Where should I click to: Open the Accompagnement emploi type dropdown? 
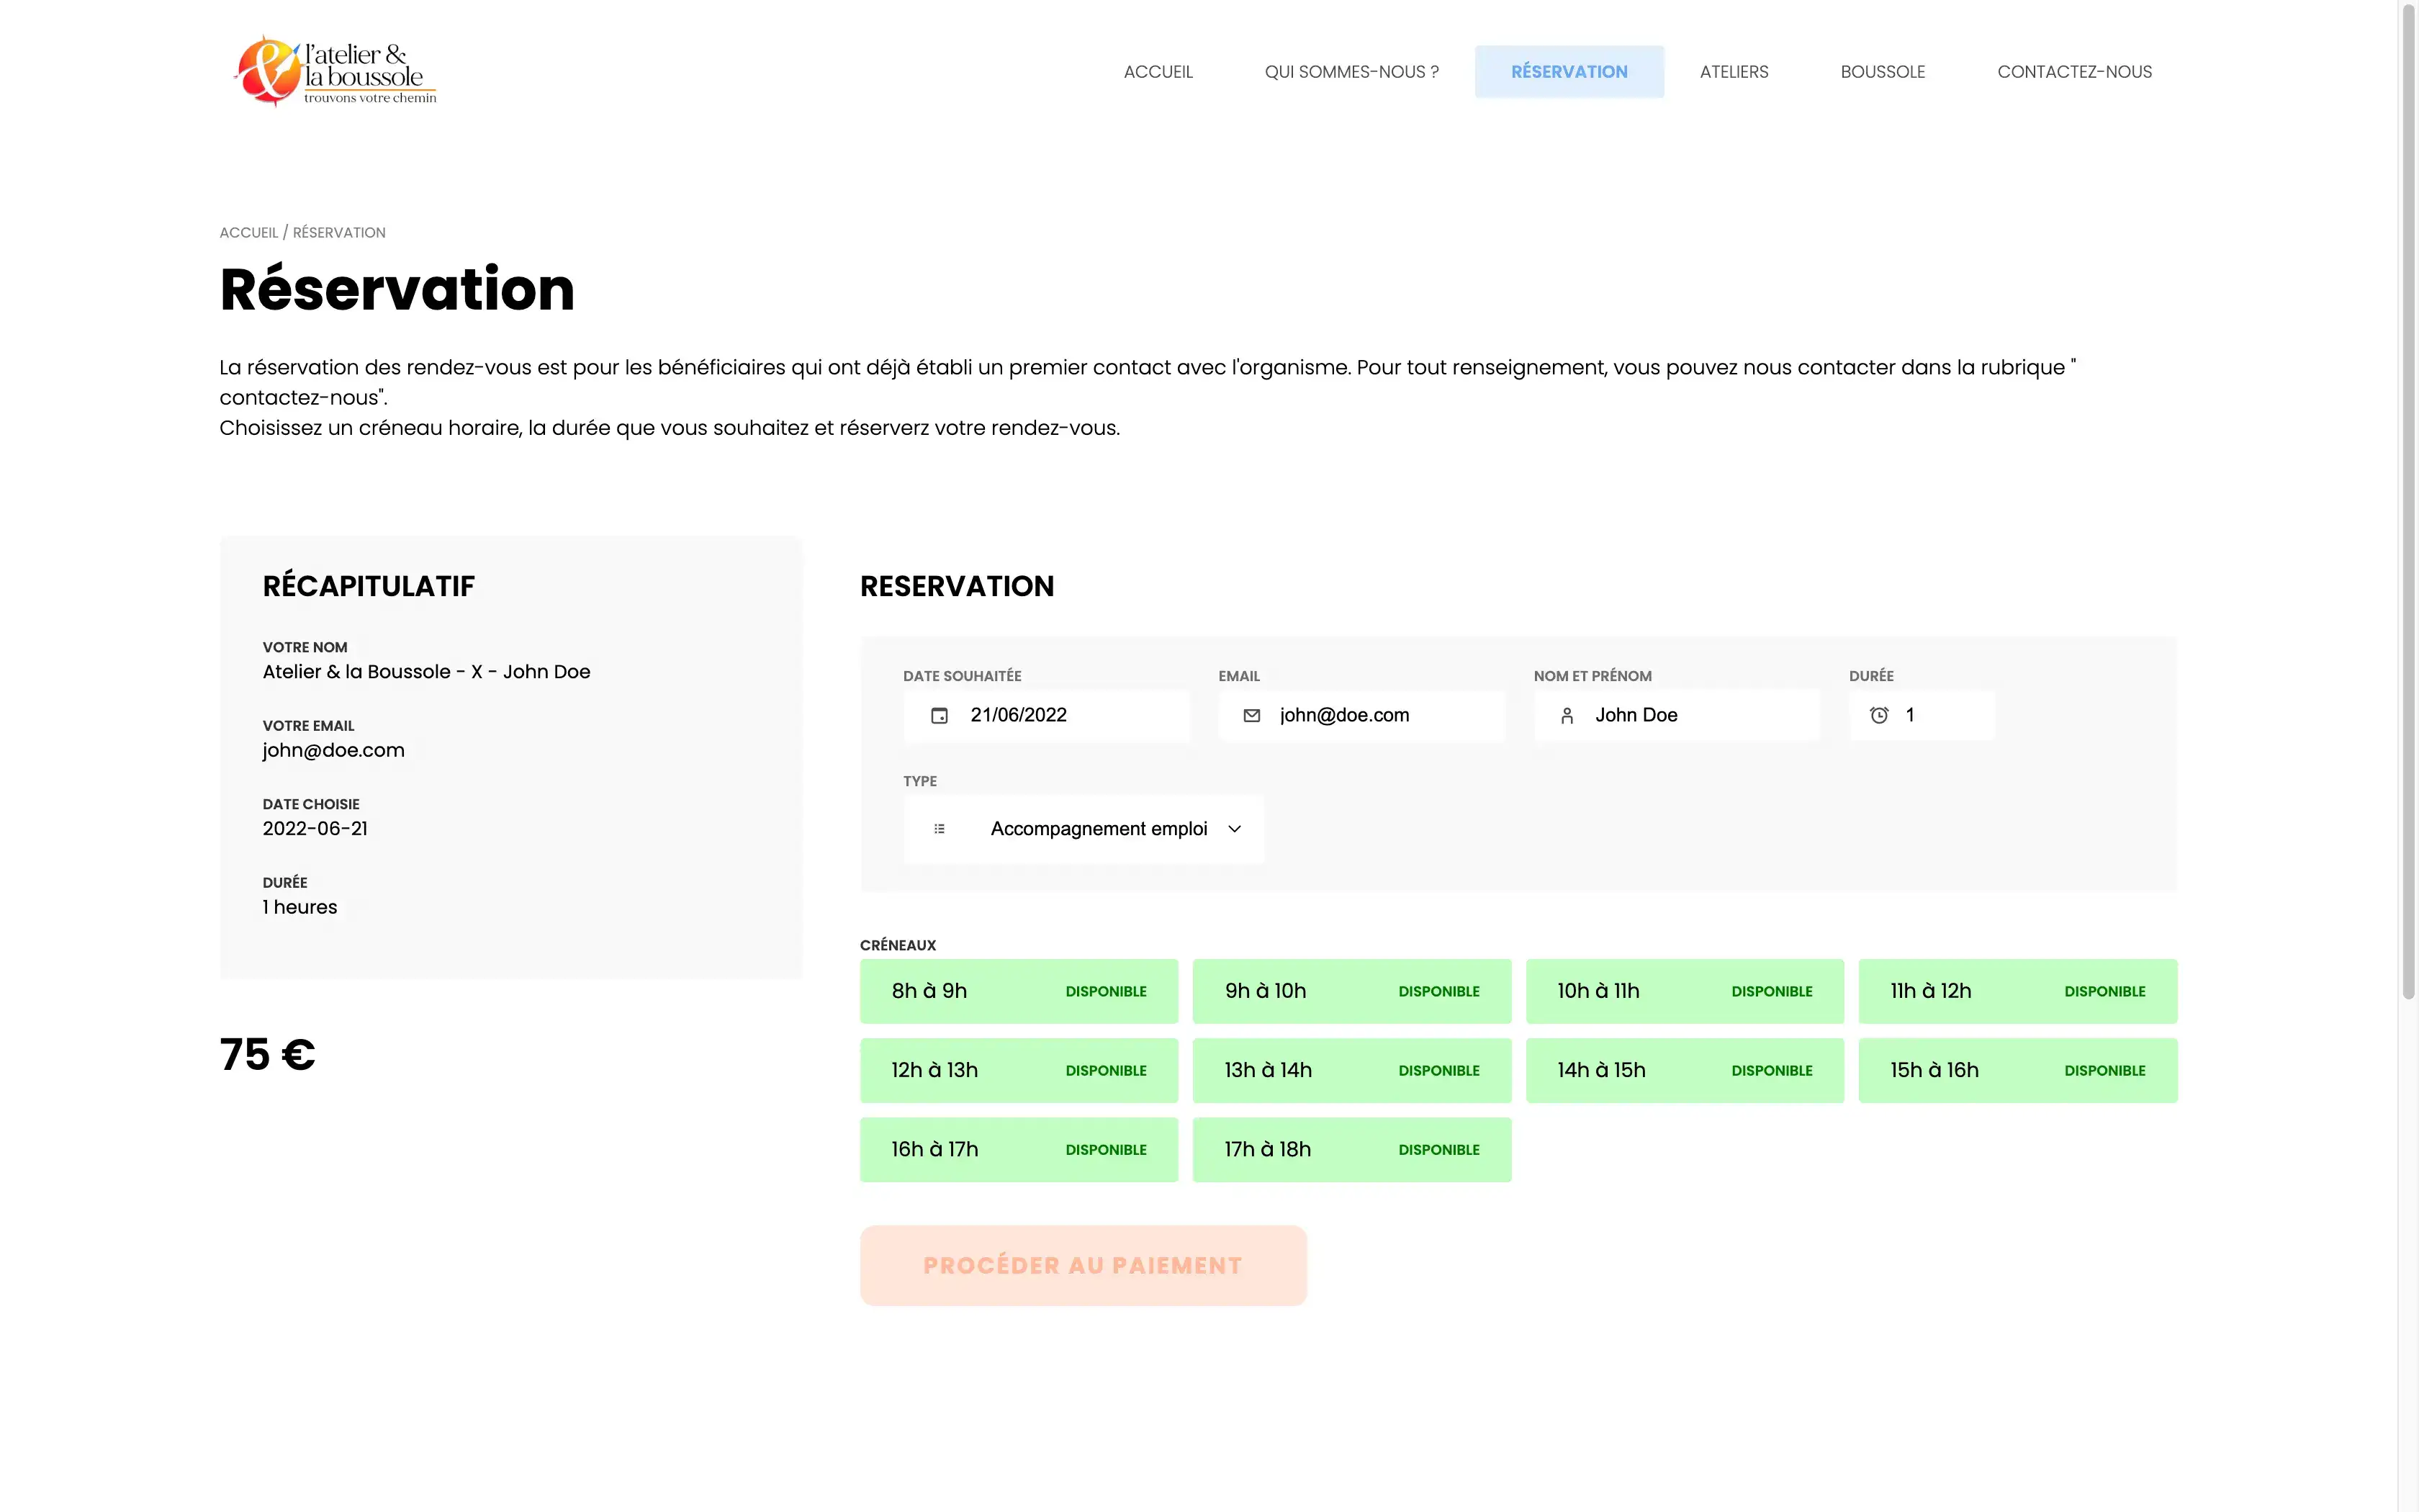point(1099,829)
